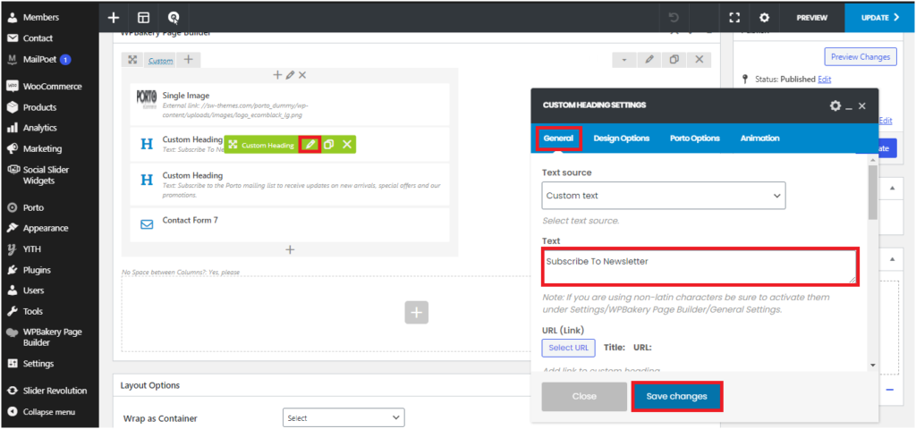916x429 pixels.
Task: Open the Templates layout icon in top bar
Action: [143, 17]
